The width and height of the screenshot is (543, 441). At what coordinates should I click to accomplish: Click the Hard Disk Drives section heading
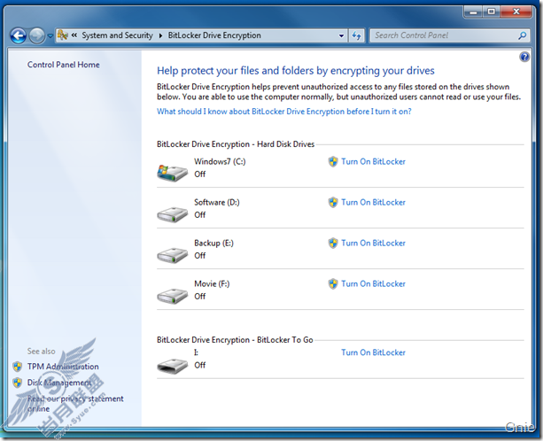236,144
